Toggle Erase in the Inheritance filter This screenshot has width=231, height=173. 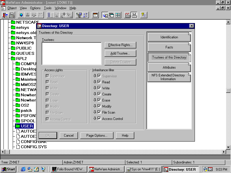pos(99,100)
